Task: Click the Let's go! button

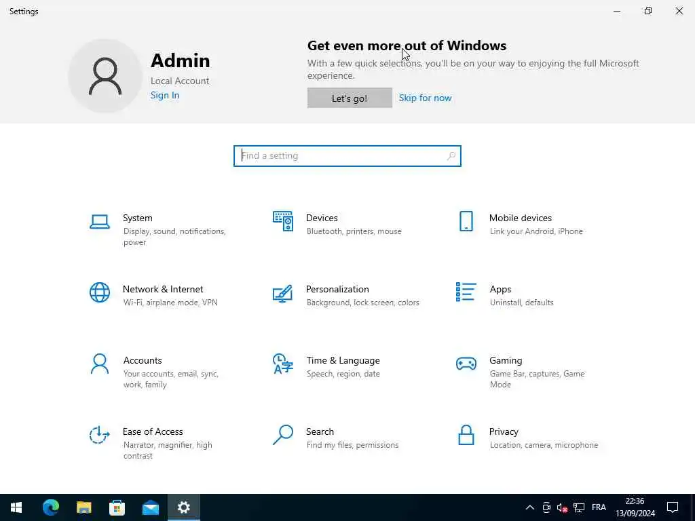Action: pyautogui.click(x=350, y=98)
